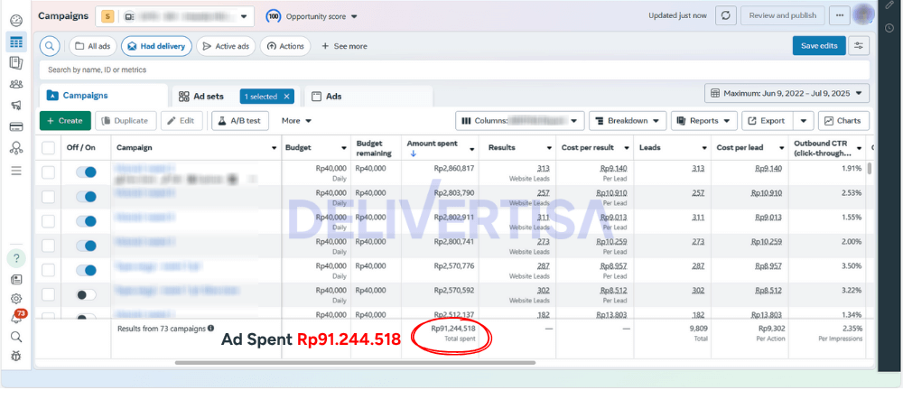Turn off the campaign spending Rp2,570,776

click(87, 270)
